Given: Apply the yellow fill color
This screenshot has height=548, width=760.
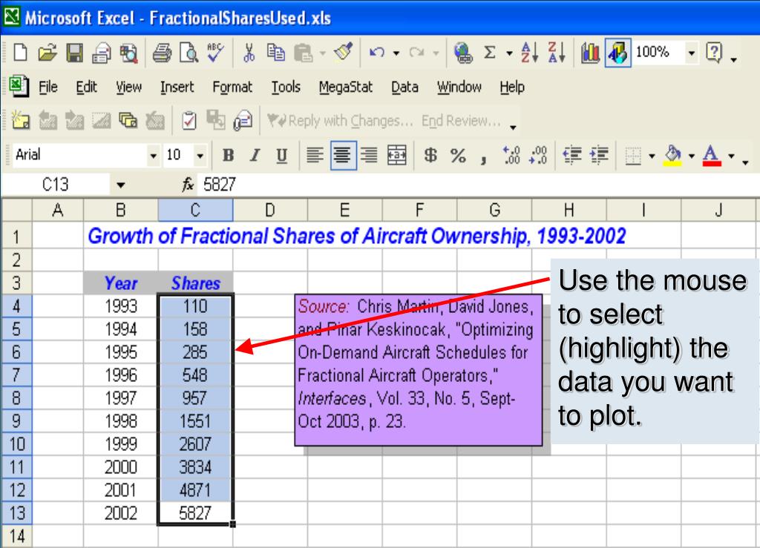Looking at the screenshot, I should 672,156.
